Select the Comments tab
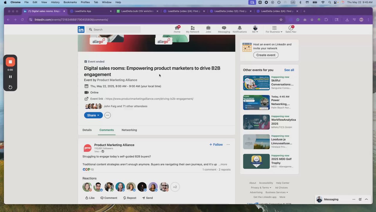376x212 pixels. click(x=107, y=130)
